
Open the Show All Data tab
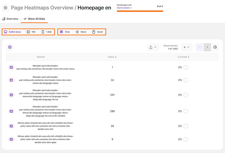point(34,19)
